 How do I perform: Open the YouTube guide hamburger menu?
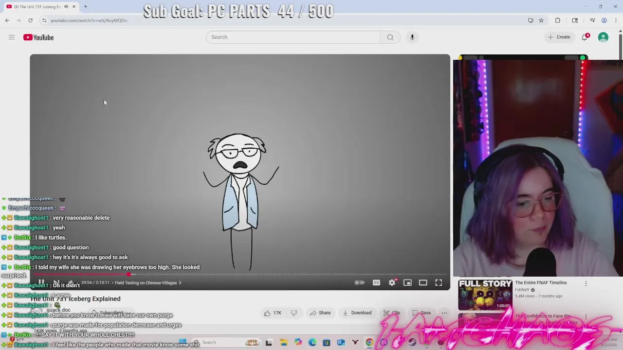click(12, 37)
